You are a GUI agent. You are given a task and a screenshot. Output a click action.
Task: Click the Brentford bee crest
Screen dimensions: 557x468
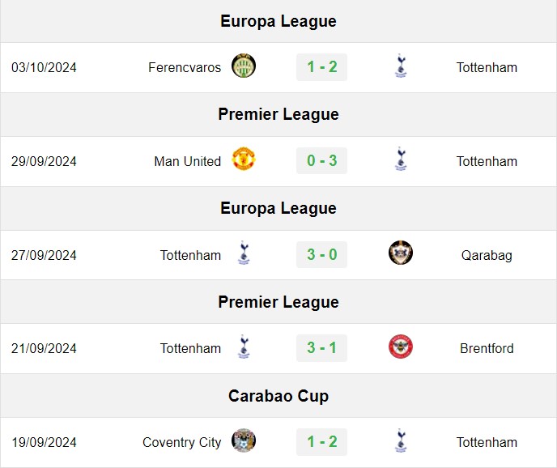401,347
